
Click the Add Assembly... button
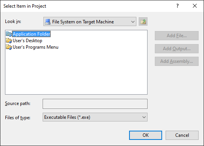177,61
